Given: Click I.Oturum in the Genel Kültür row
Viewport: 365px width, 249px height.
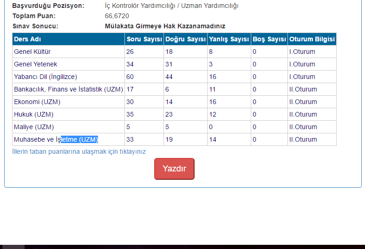Looking at the screenshot, I should point(302,52).
